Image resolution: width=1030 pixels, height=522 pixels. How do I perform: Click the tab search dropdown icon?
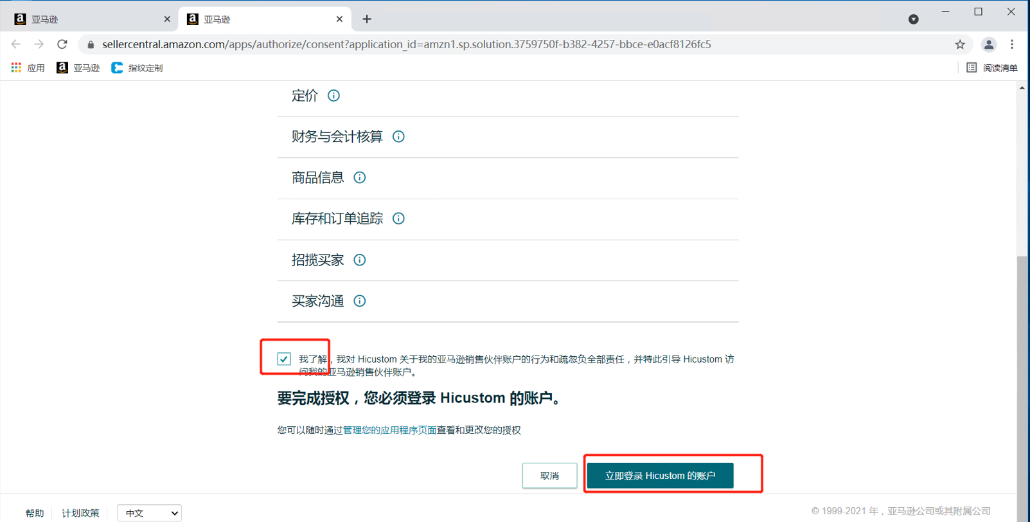coord(913,19)
